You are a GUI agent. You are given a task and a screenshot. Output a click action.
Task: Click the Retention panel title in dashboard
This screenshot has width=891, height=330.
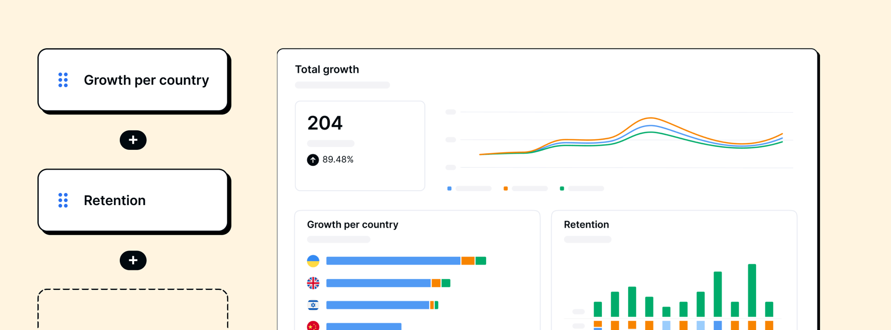coord(586,225)
